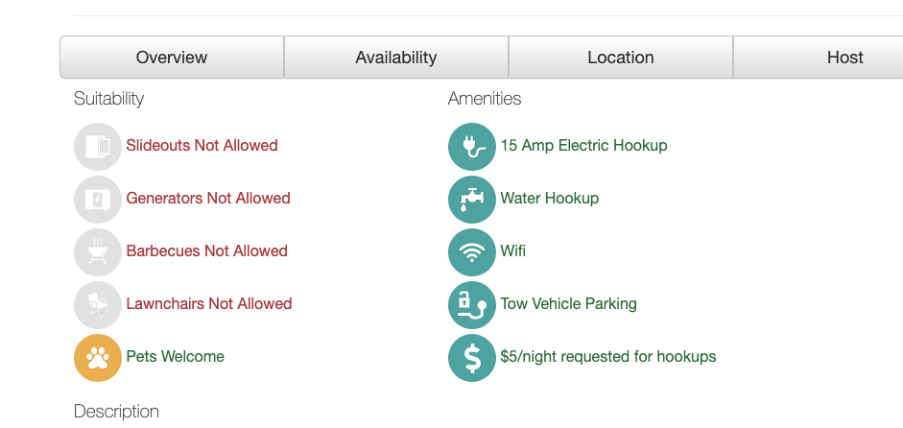Select the Location tab
Viewport: 903px width, 428px height.
point(621,57)
